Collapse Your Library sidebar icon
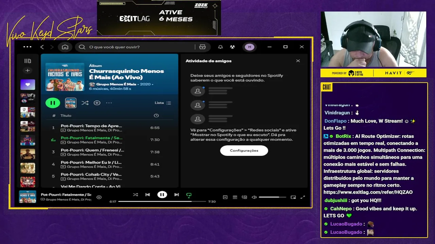 (x=28, y=61)
